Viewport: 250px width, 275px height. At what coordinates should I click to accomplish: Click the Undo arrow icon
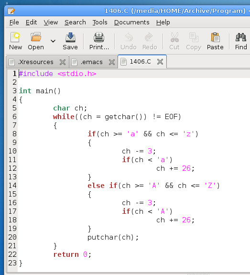pos(129,37)
